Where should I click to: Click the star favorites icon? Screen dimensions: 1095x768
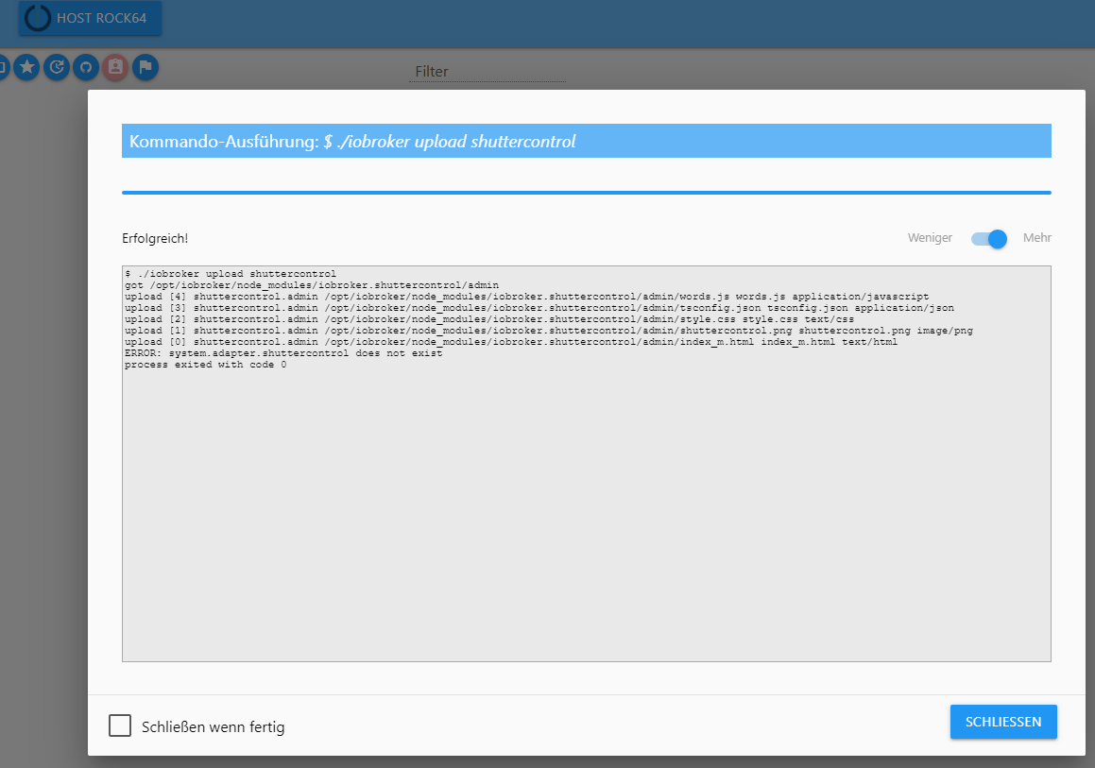tap(26, 67)
